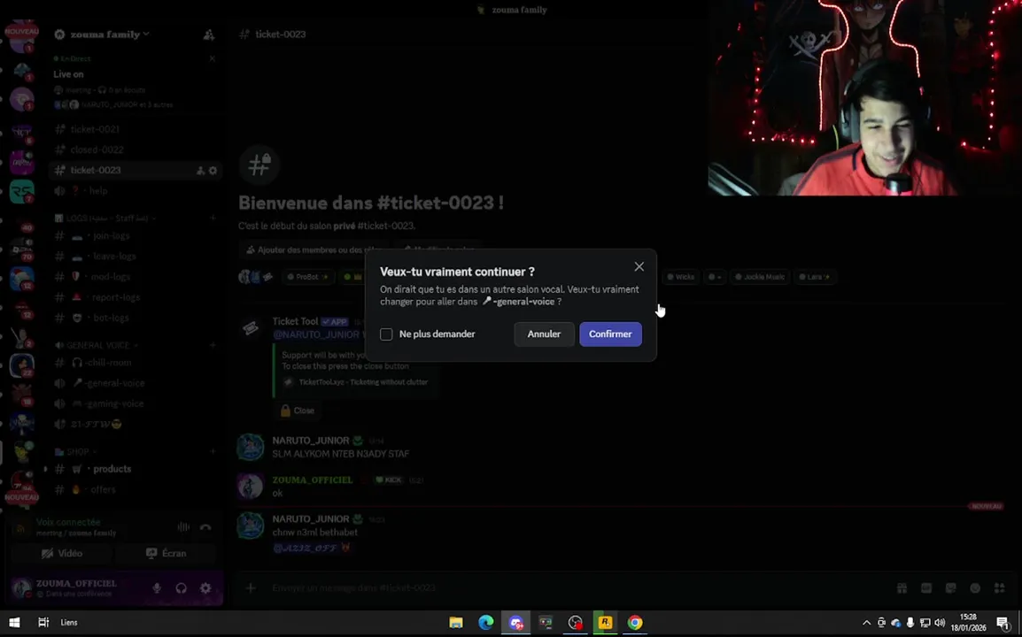
Task: Collapse the SHOP category
Action: click(76, 451)
